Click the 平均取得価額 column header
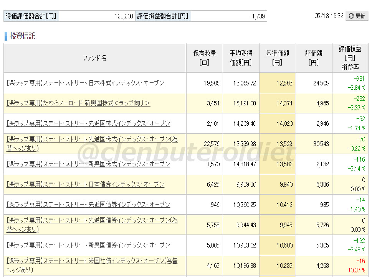Viewport: 372px width, 277px height. tap(241, 58)
